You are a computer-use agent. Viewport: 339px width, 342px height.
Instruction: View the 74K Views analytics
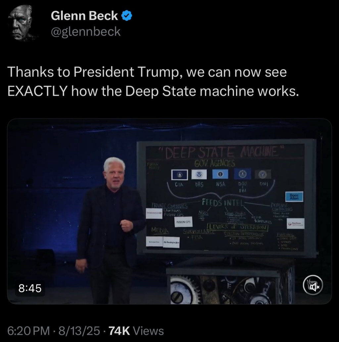point(136,331)
